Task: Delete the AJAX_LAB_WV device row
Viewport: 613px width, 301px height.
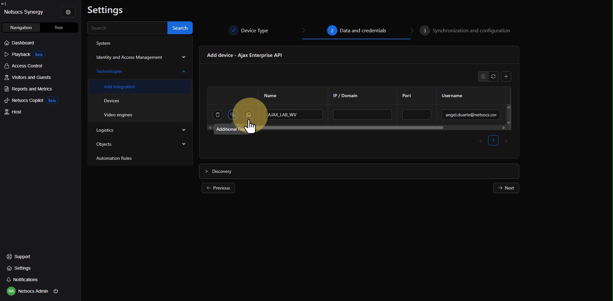Action: click(x=218, y=115)
